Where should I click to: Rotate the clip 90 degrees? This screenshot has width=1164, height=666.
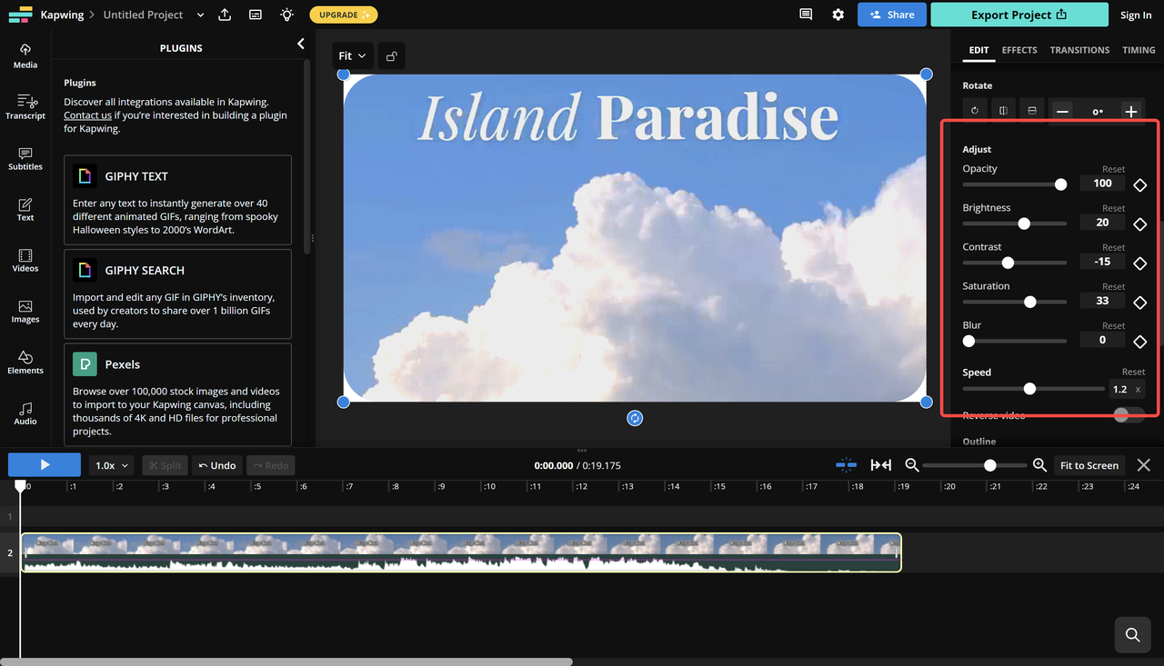[x=975, y=109]
